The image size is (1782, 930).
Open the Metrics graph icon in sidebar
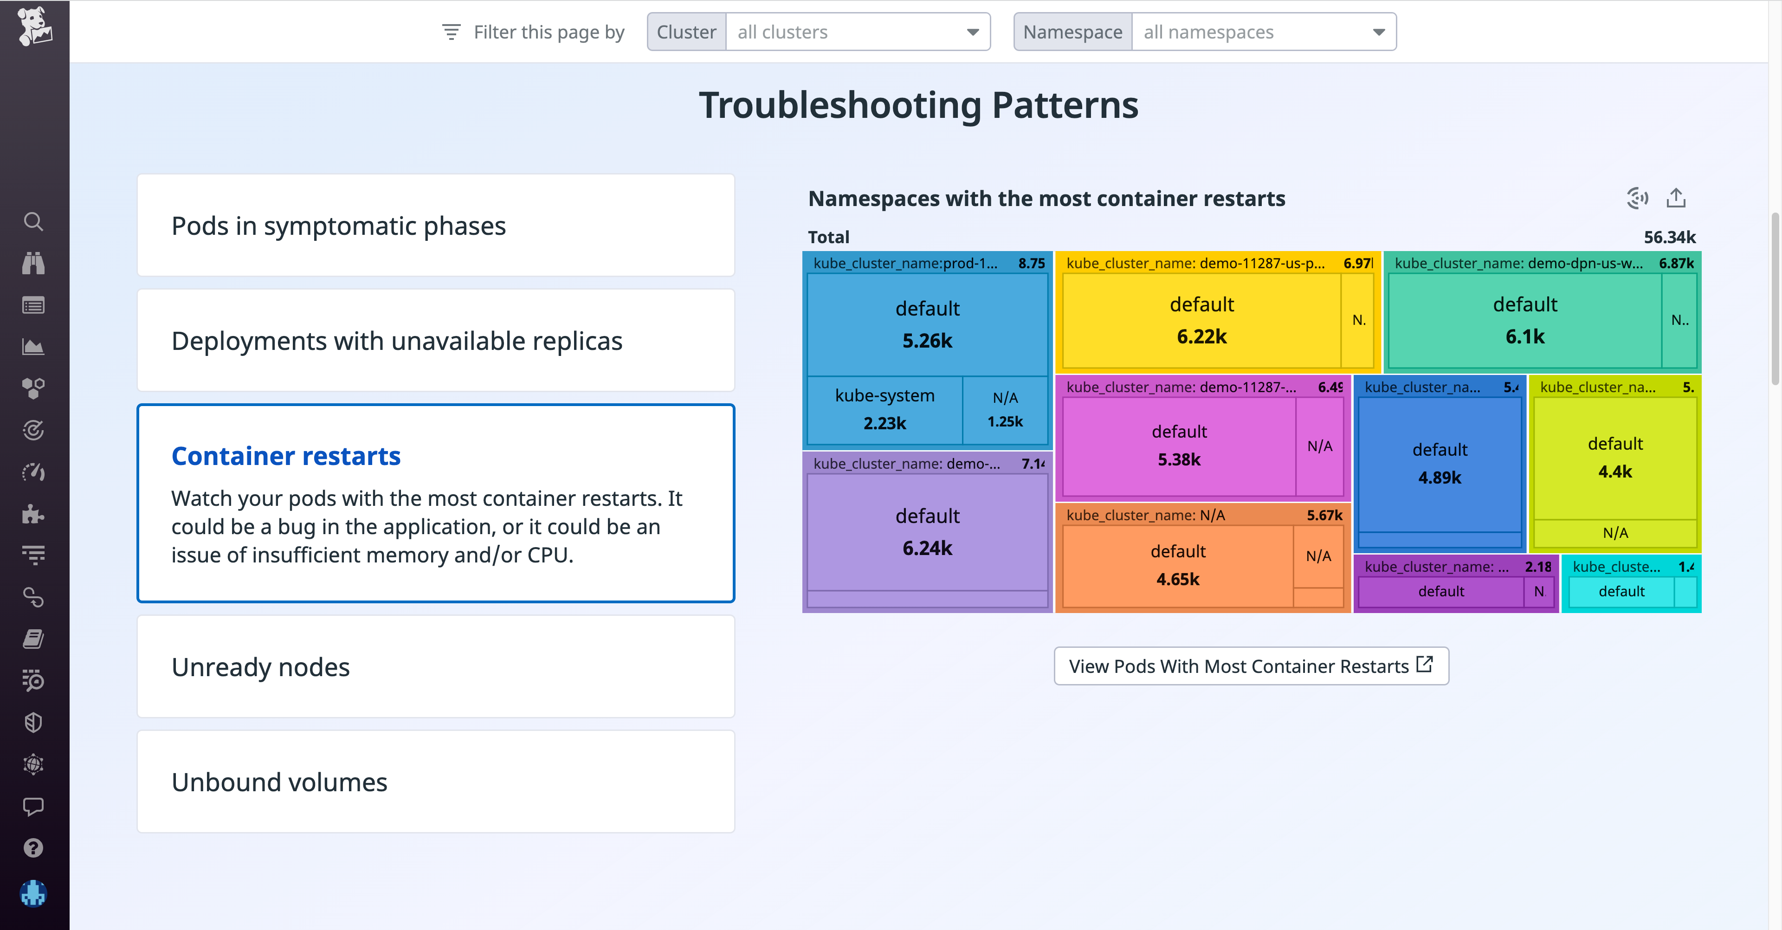click(34, 346)
